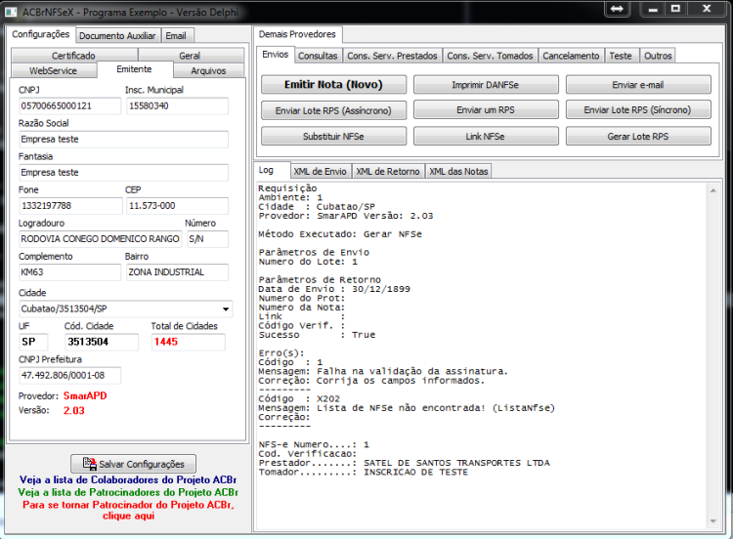
Task: Click the red '2.03' versão value
Action: (x=74, y=411)
